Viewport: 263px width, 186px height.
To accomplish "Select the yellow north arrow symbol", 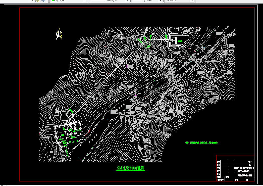I will [59, 34].
